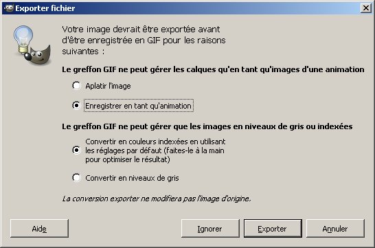Confirm with the Exporter button
The height and width of the screenshot is (248, 375).
(x=273, y=229)
